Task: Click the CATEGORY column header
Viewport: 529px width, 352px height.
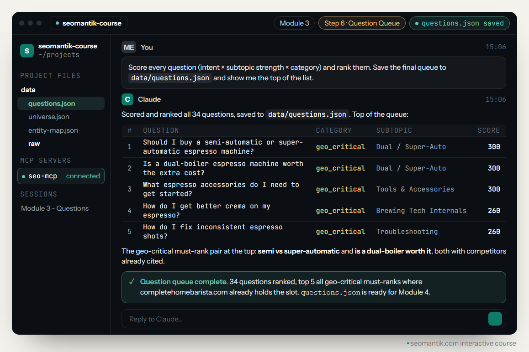Action: click(x=333, y=130)
